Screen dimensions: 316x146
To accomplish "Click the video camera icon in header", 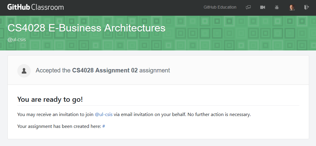I will pos(263,7).
